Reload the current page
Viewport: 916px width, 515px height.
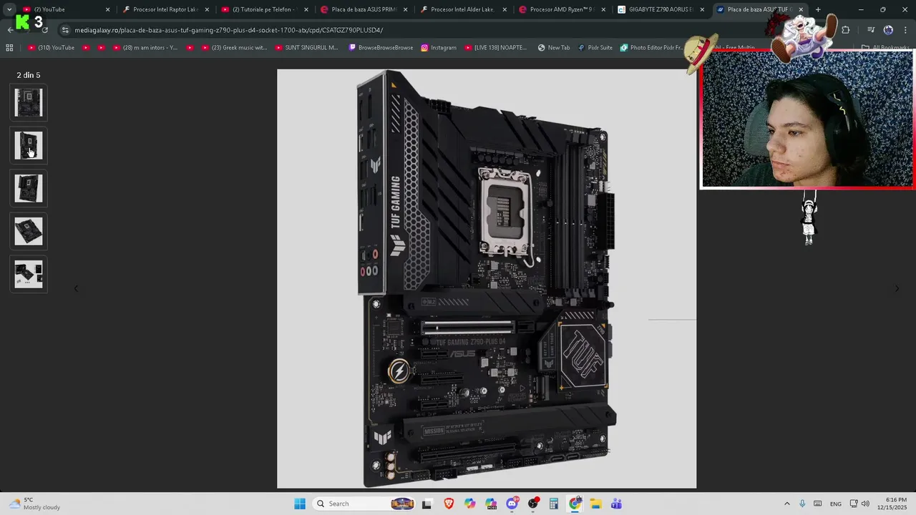tap(45, 30)
